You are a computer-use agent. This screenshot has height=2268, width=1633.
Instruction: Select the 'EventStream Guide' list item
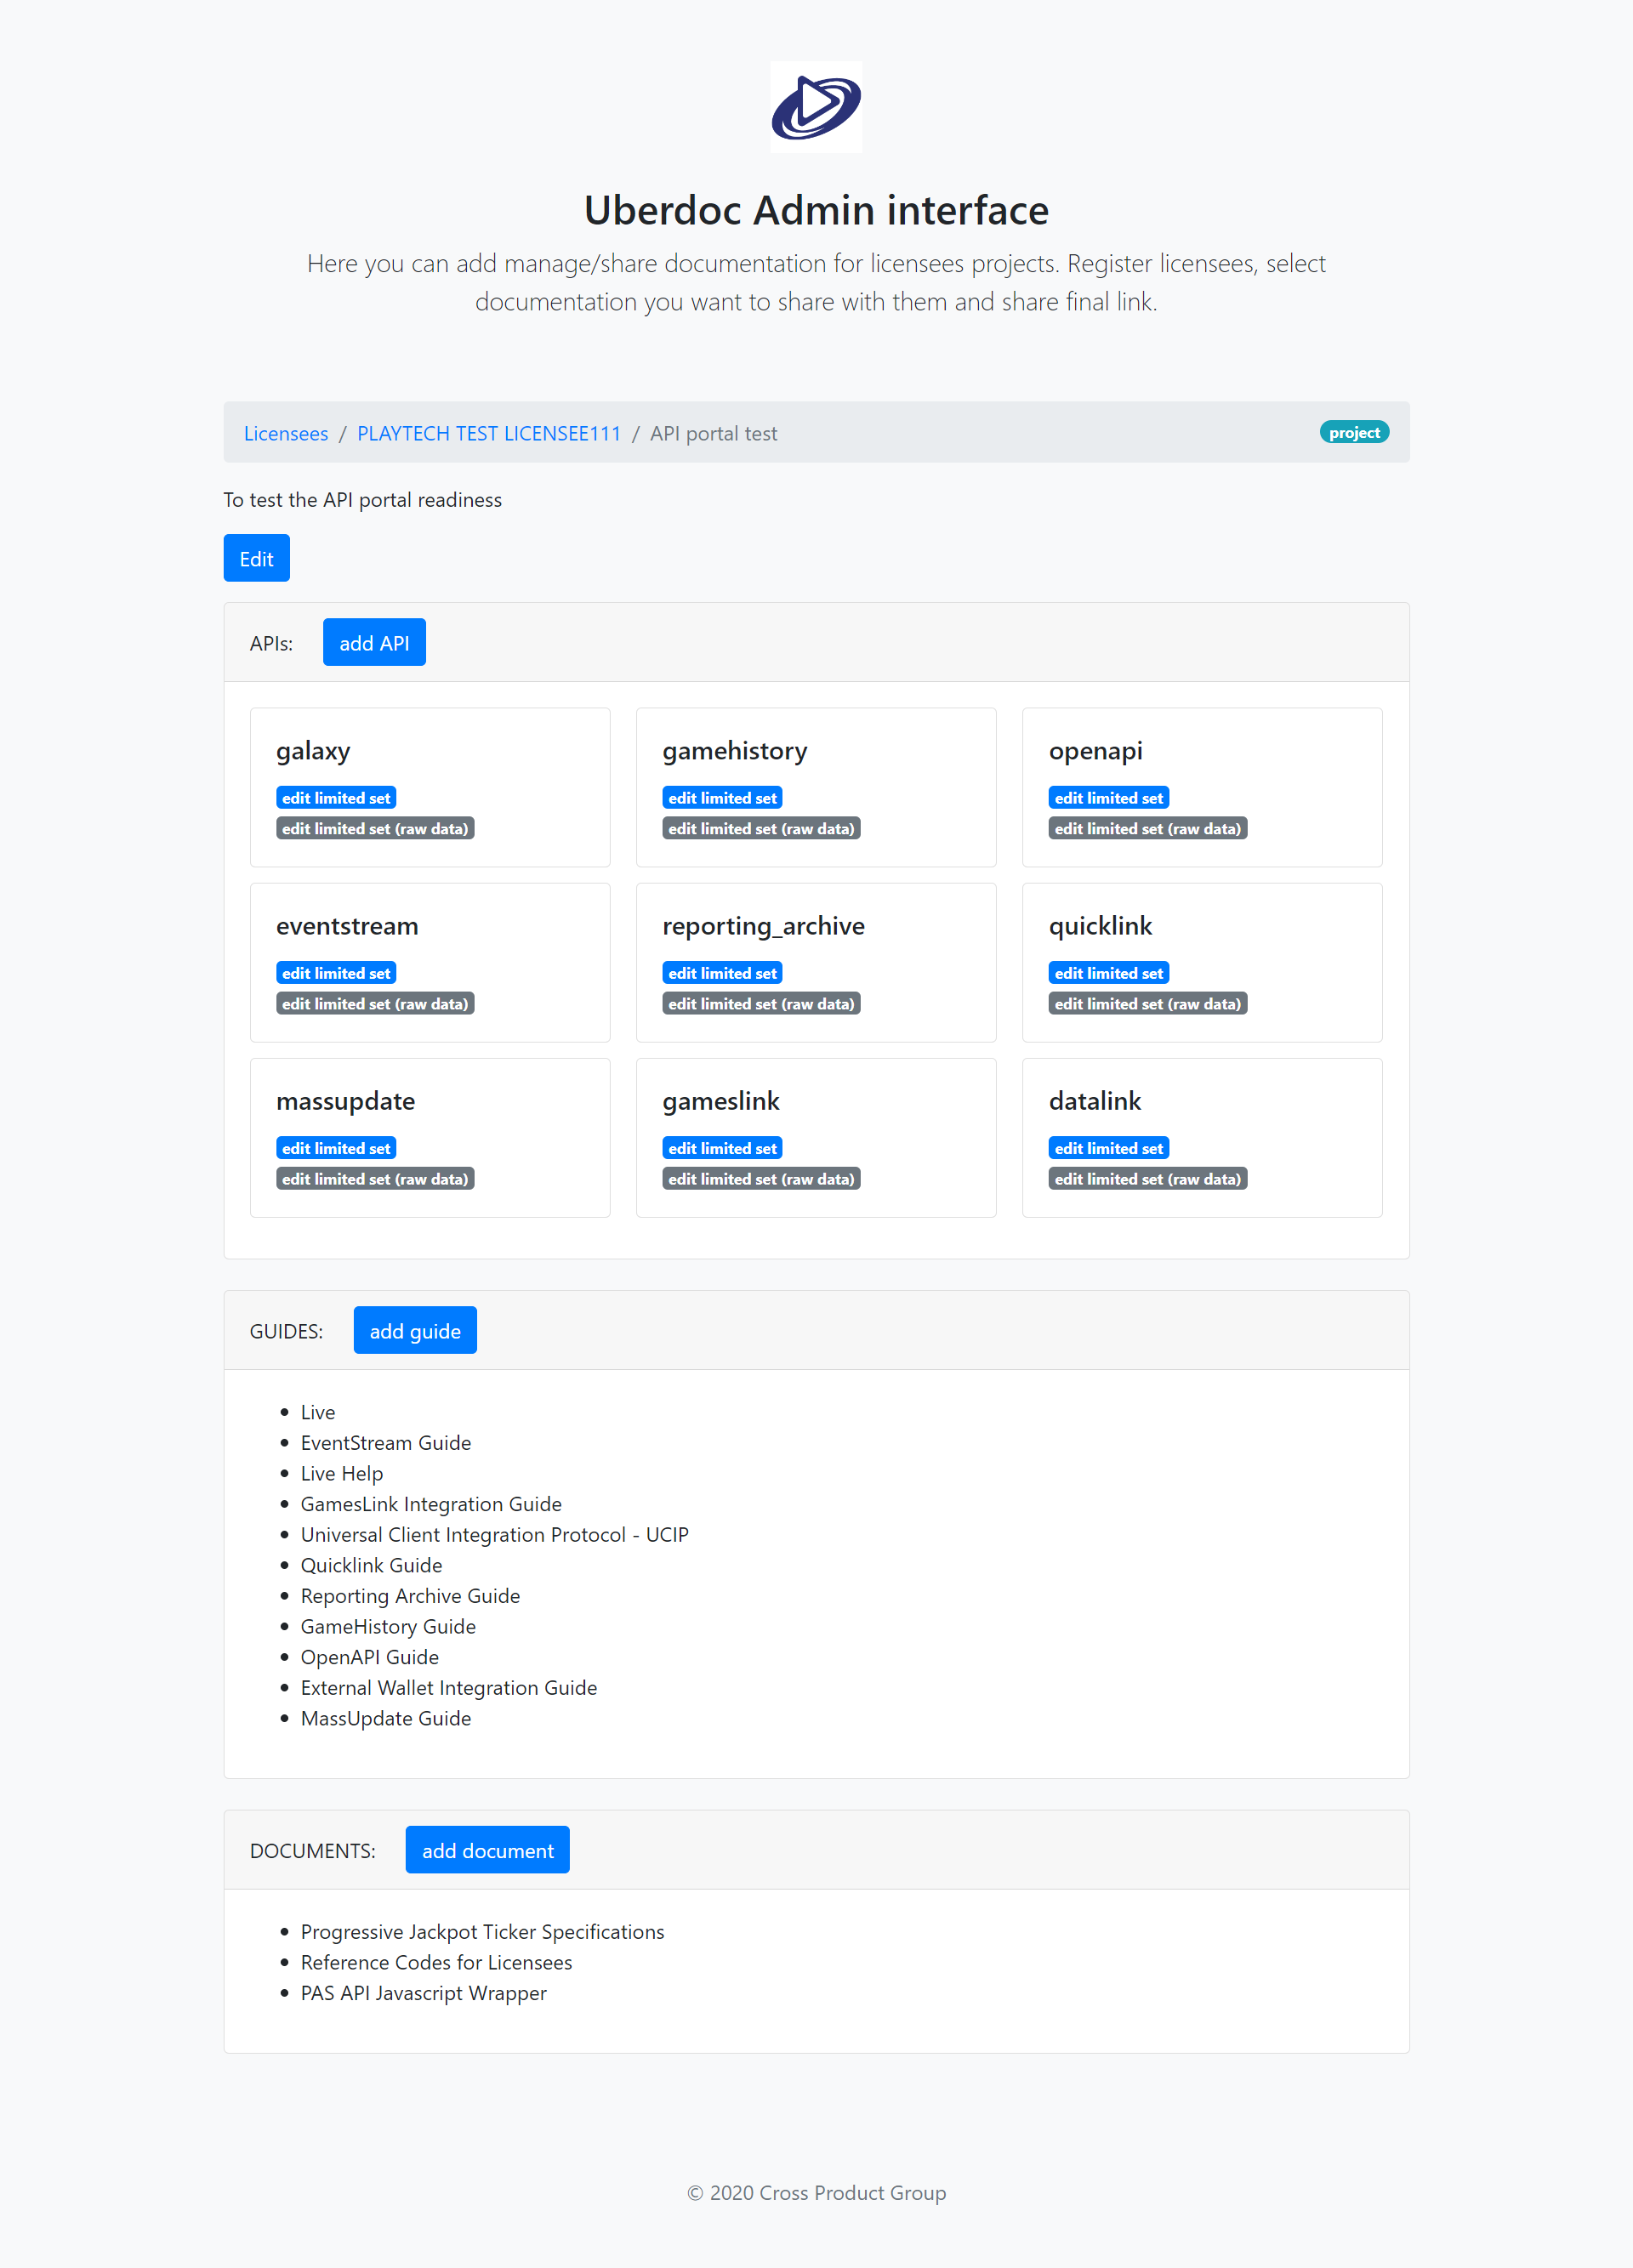(386, 1442)
